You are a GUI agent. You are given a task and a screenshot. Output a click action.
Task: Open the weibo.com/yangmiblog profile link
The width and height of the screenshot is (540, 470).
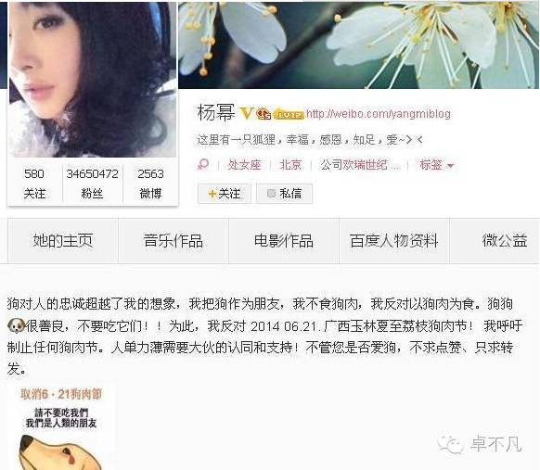[x=379, y=113]
